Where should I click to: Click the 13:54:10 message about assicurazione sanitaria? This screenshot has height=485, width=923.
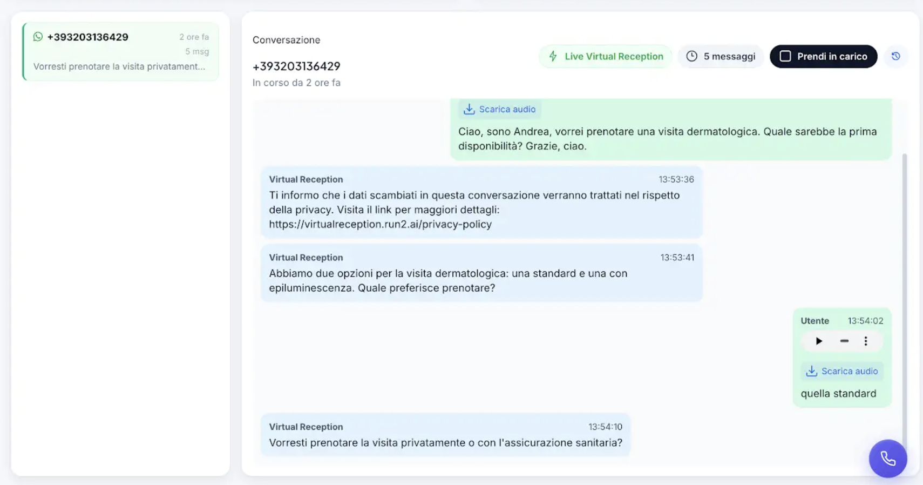pos(446,435)
